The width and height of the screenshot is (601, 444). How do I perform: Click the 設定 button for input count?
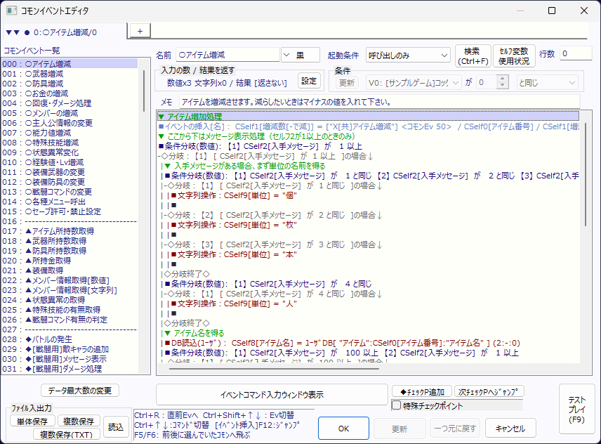(x=309, y=80)
